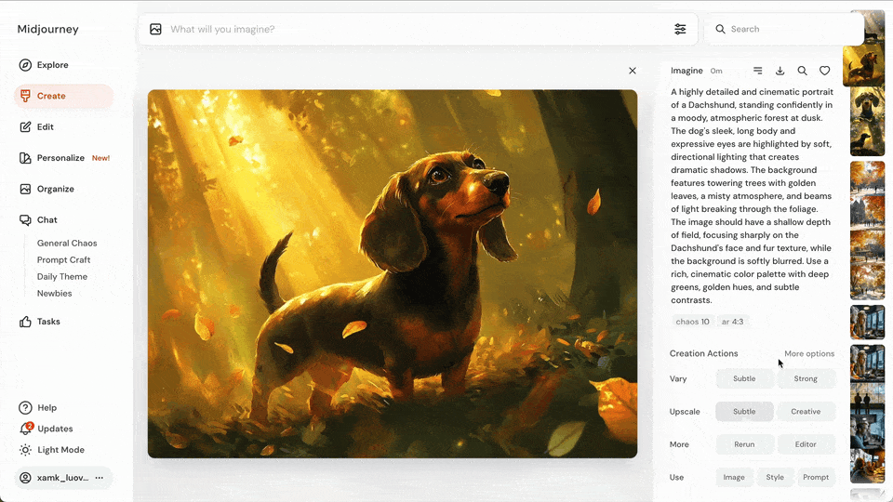Image resolution: width=893 pixels, height=502 pixels.
Task: Go to the Organize section
Action: pyautogui.click(x=55, y=189)
